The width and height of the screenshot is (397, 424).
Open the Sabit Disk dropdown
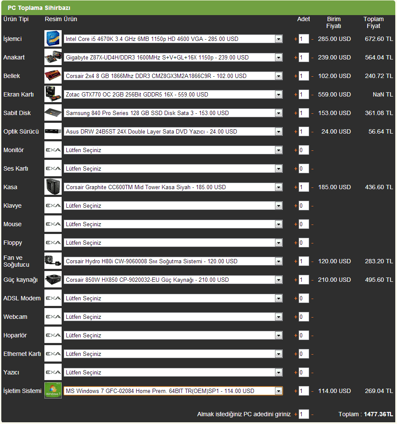(x=173, y=113)
